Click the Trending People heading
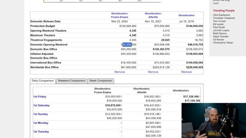The width and height of the screenshot is (246, 138). (x=224, y=11)
